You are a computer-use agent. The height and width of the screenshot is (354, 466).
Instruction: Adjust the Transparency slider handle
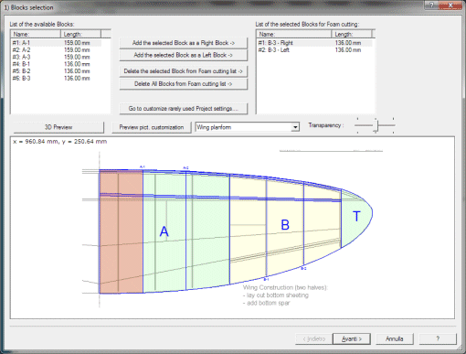click(376, 125)
